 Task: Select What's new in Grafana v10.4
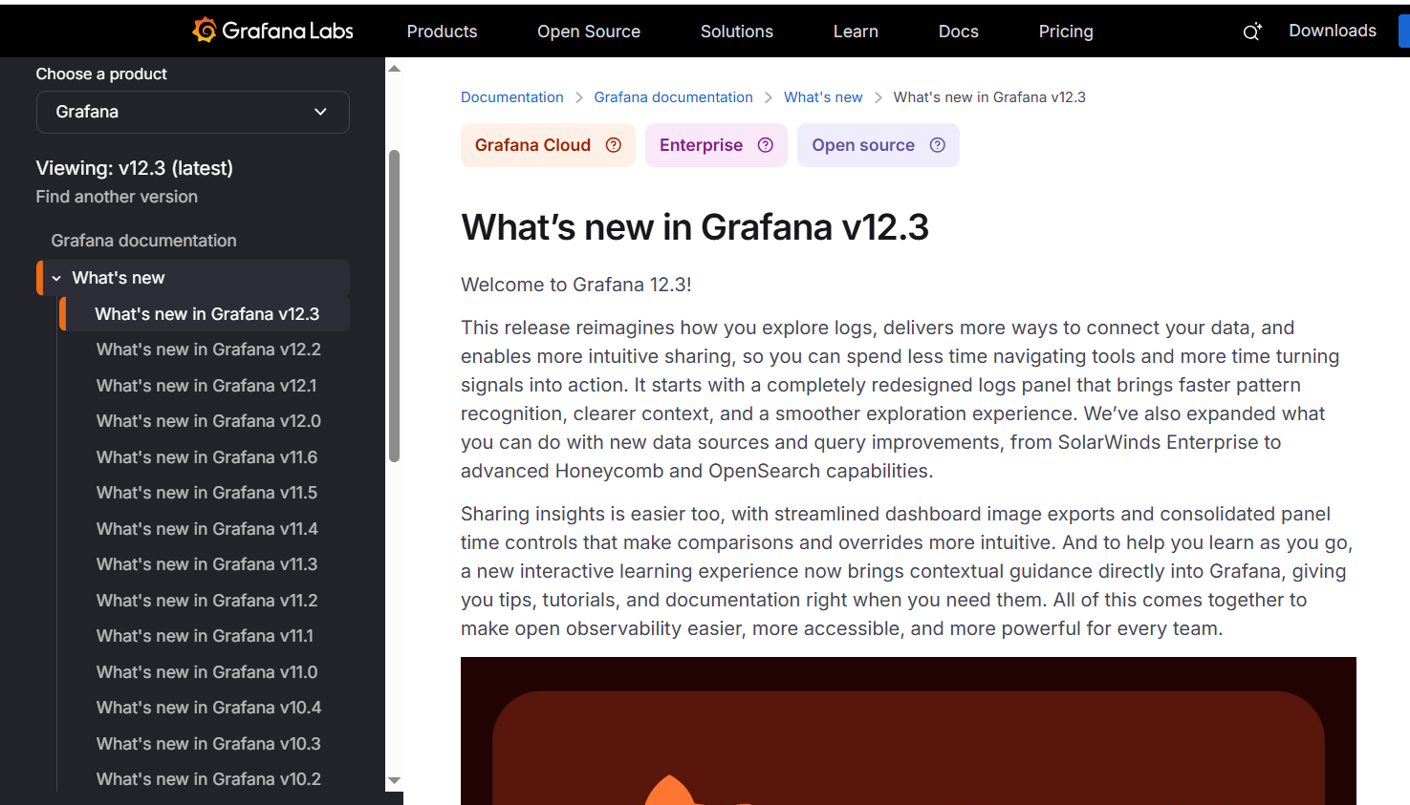pyautogui.click(x=208, y=708)
